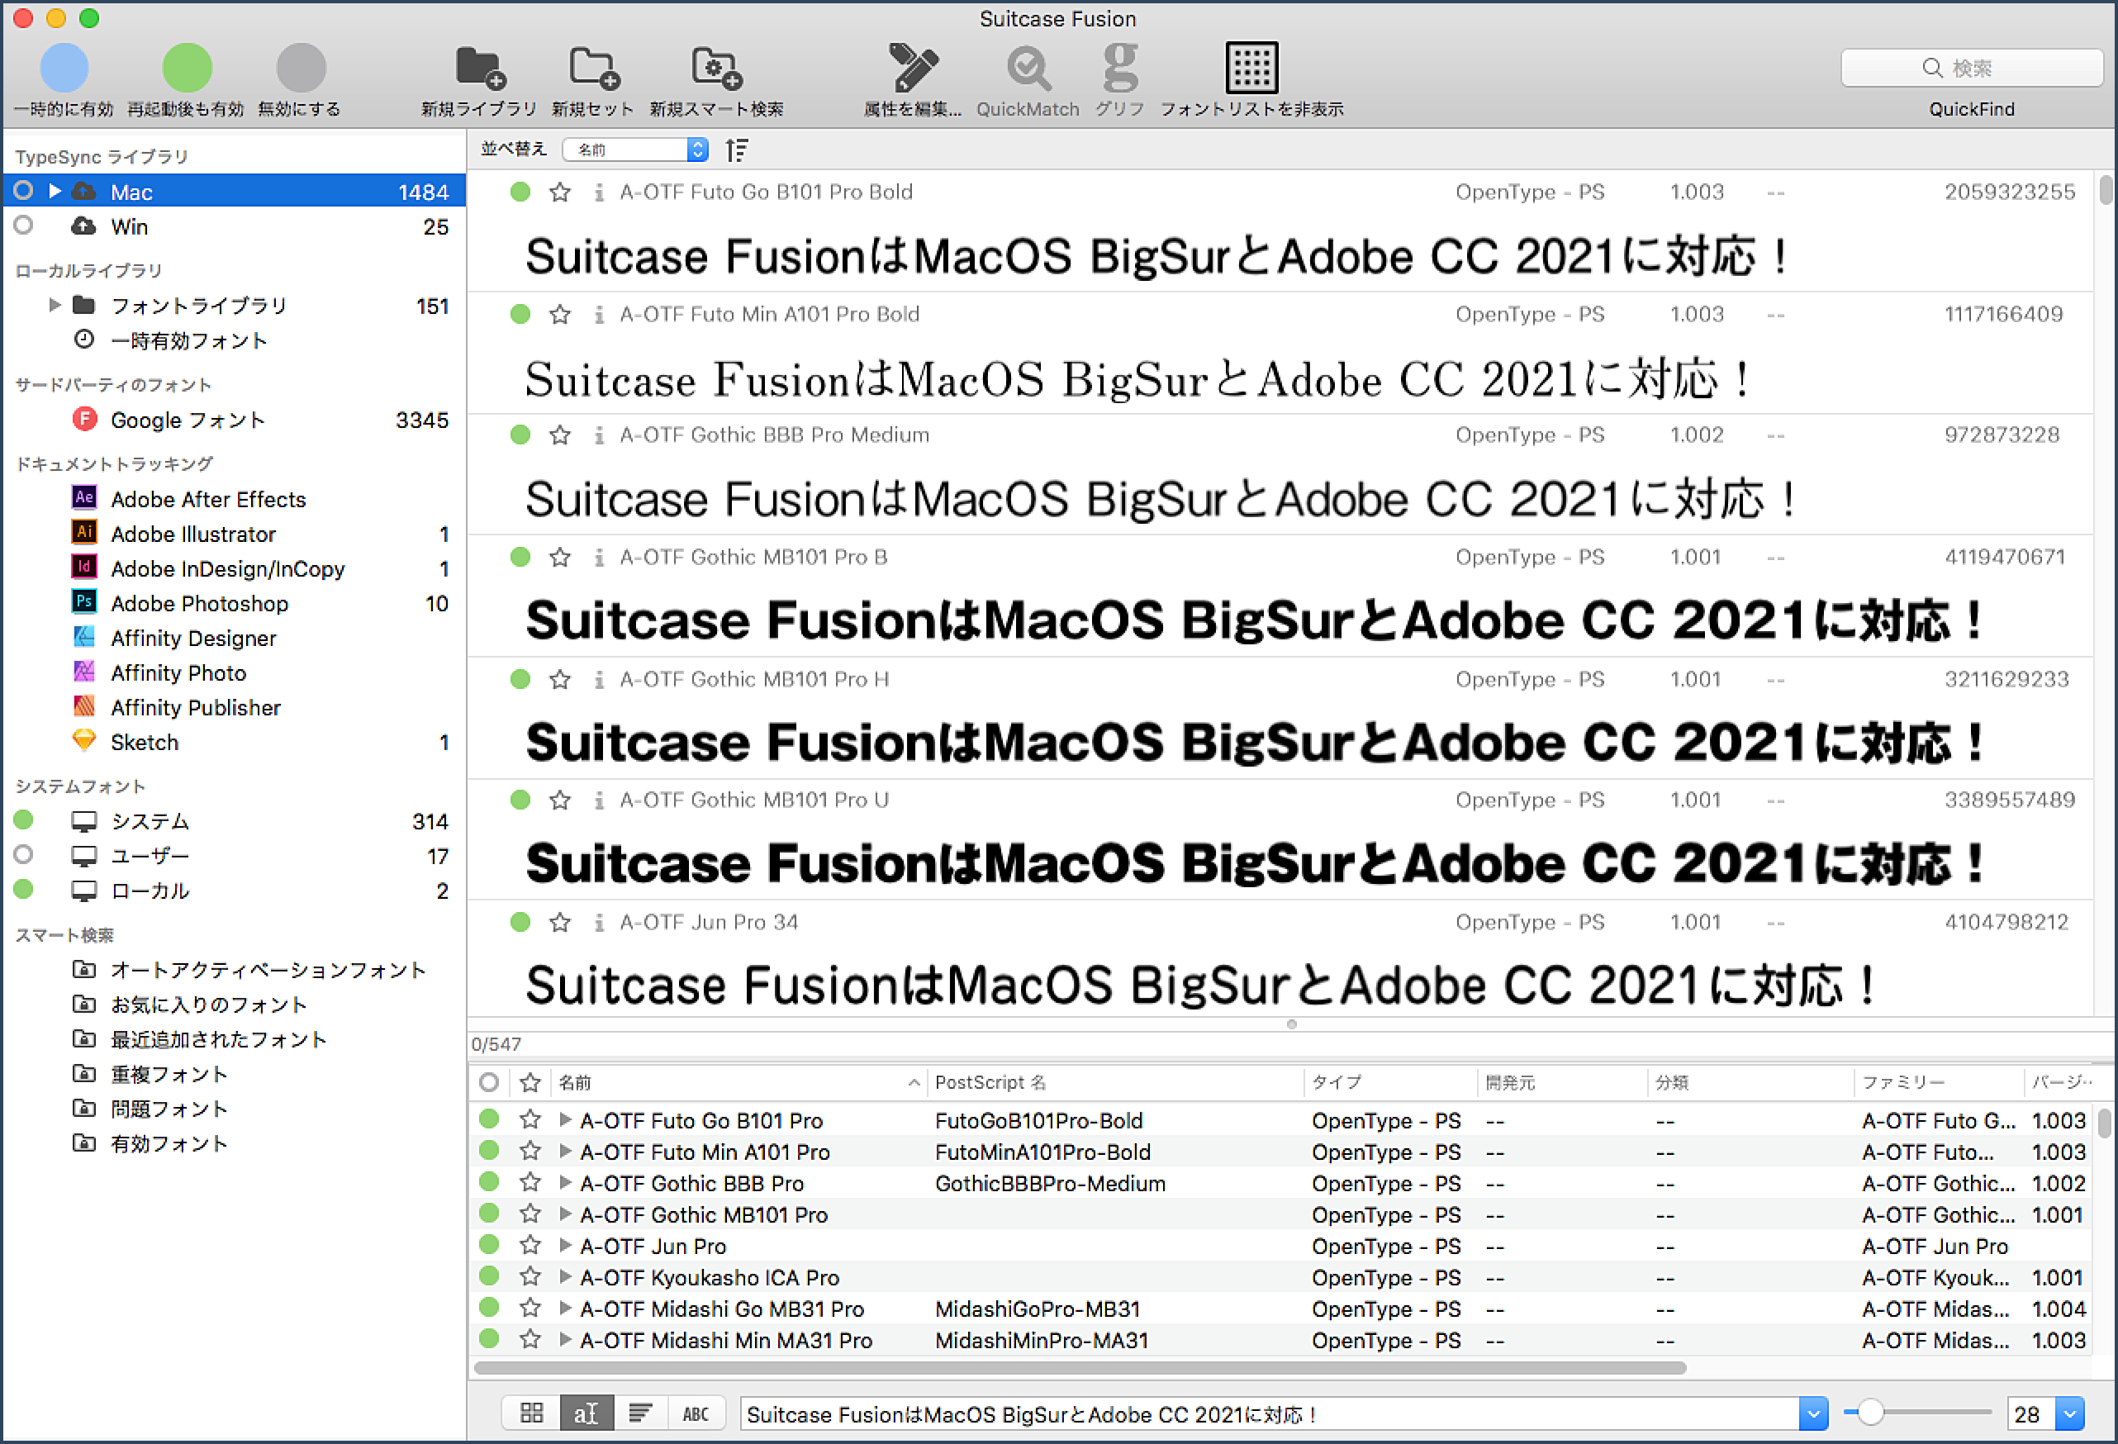2118x1444 pixels.
Task: Toggle activation dot for A-OTF Jun Pro table row
Action: coord(489,1244)
